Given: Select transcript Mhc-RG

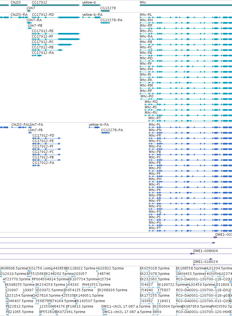Looking at the screenshot, I should 146,31.
